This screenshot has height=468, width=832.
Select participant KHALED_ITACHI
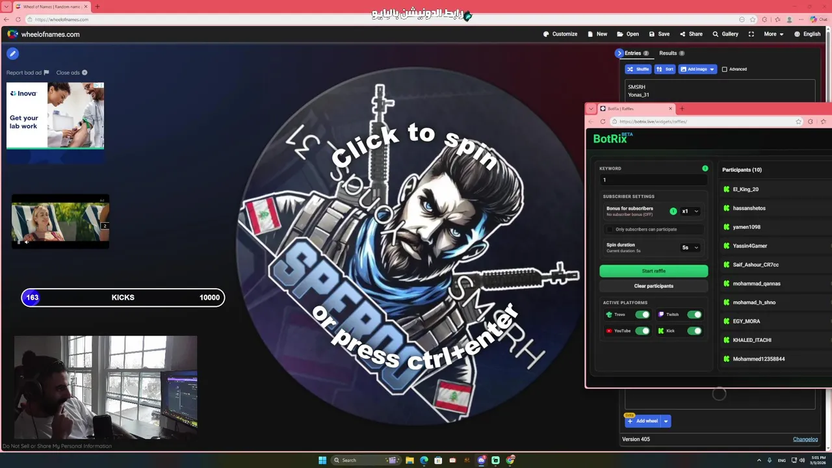(752, 340)
